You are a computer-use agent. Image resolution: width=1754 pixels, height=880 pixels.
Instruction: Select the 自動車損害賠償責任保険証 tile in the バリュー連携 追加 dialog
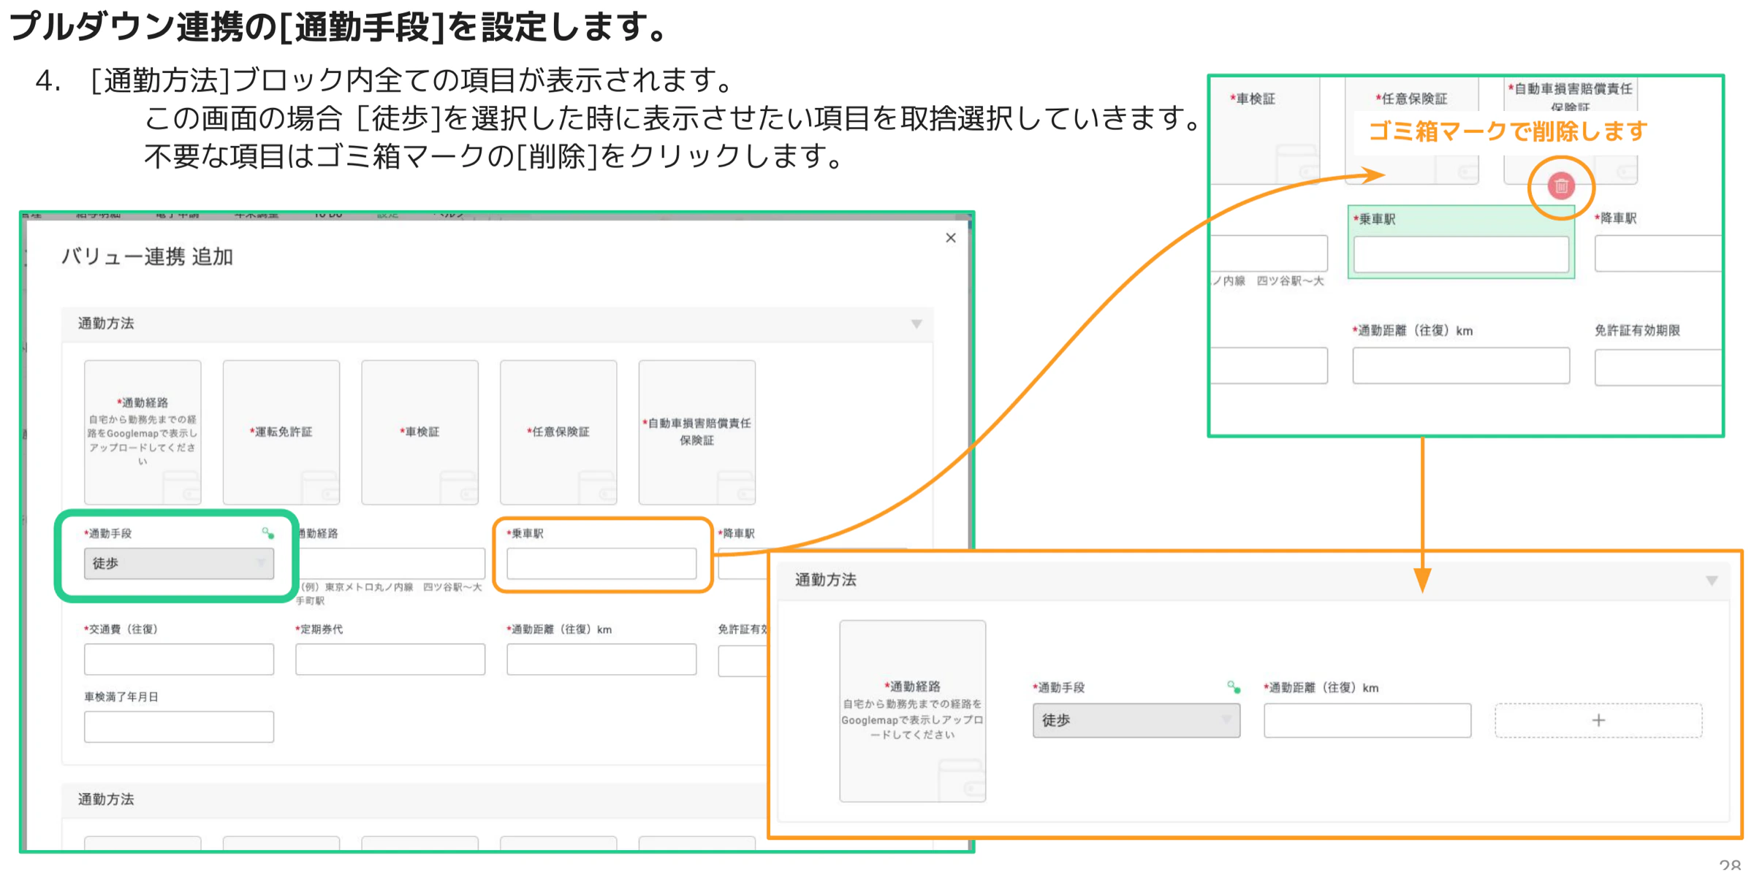click(x=697, y=432)
